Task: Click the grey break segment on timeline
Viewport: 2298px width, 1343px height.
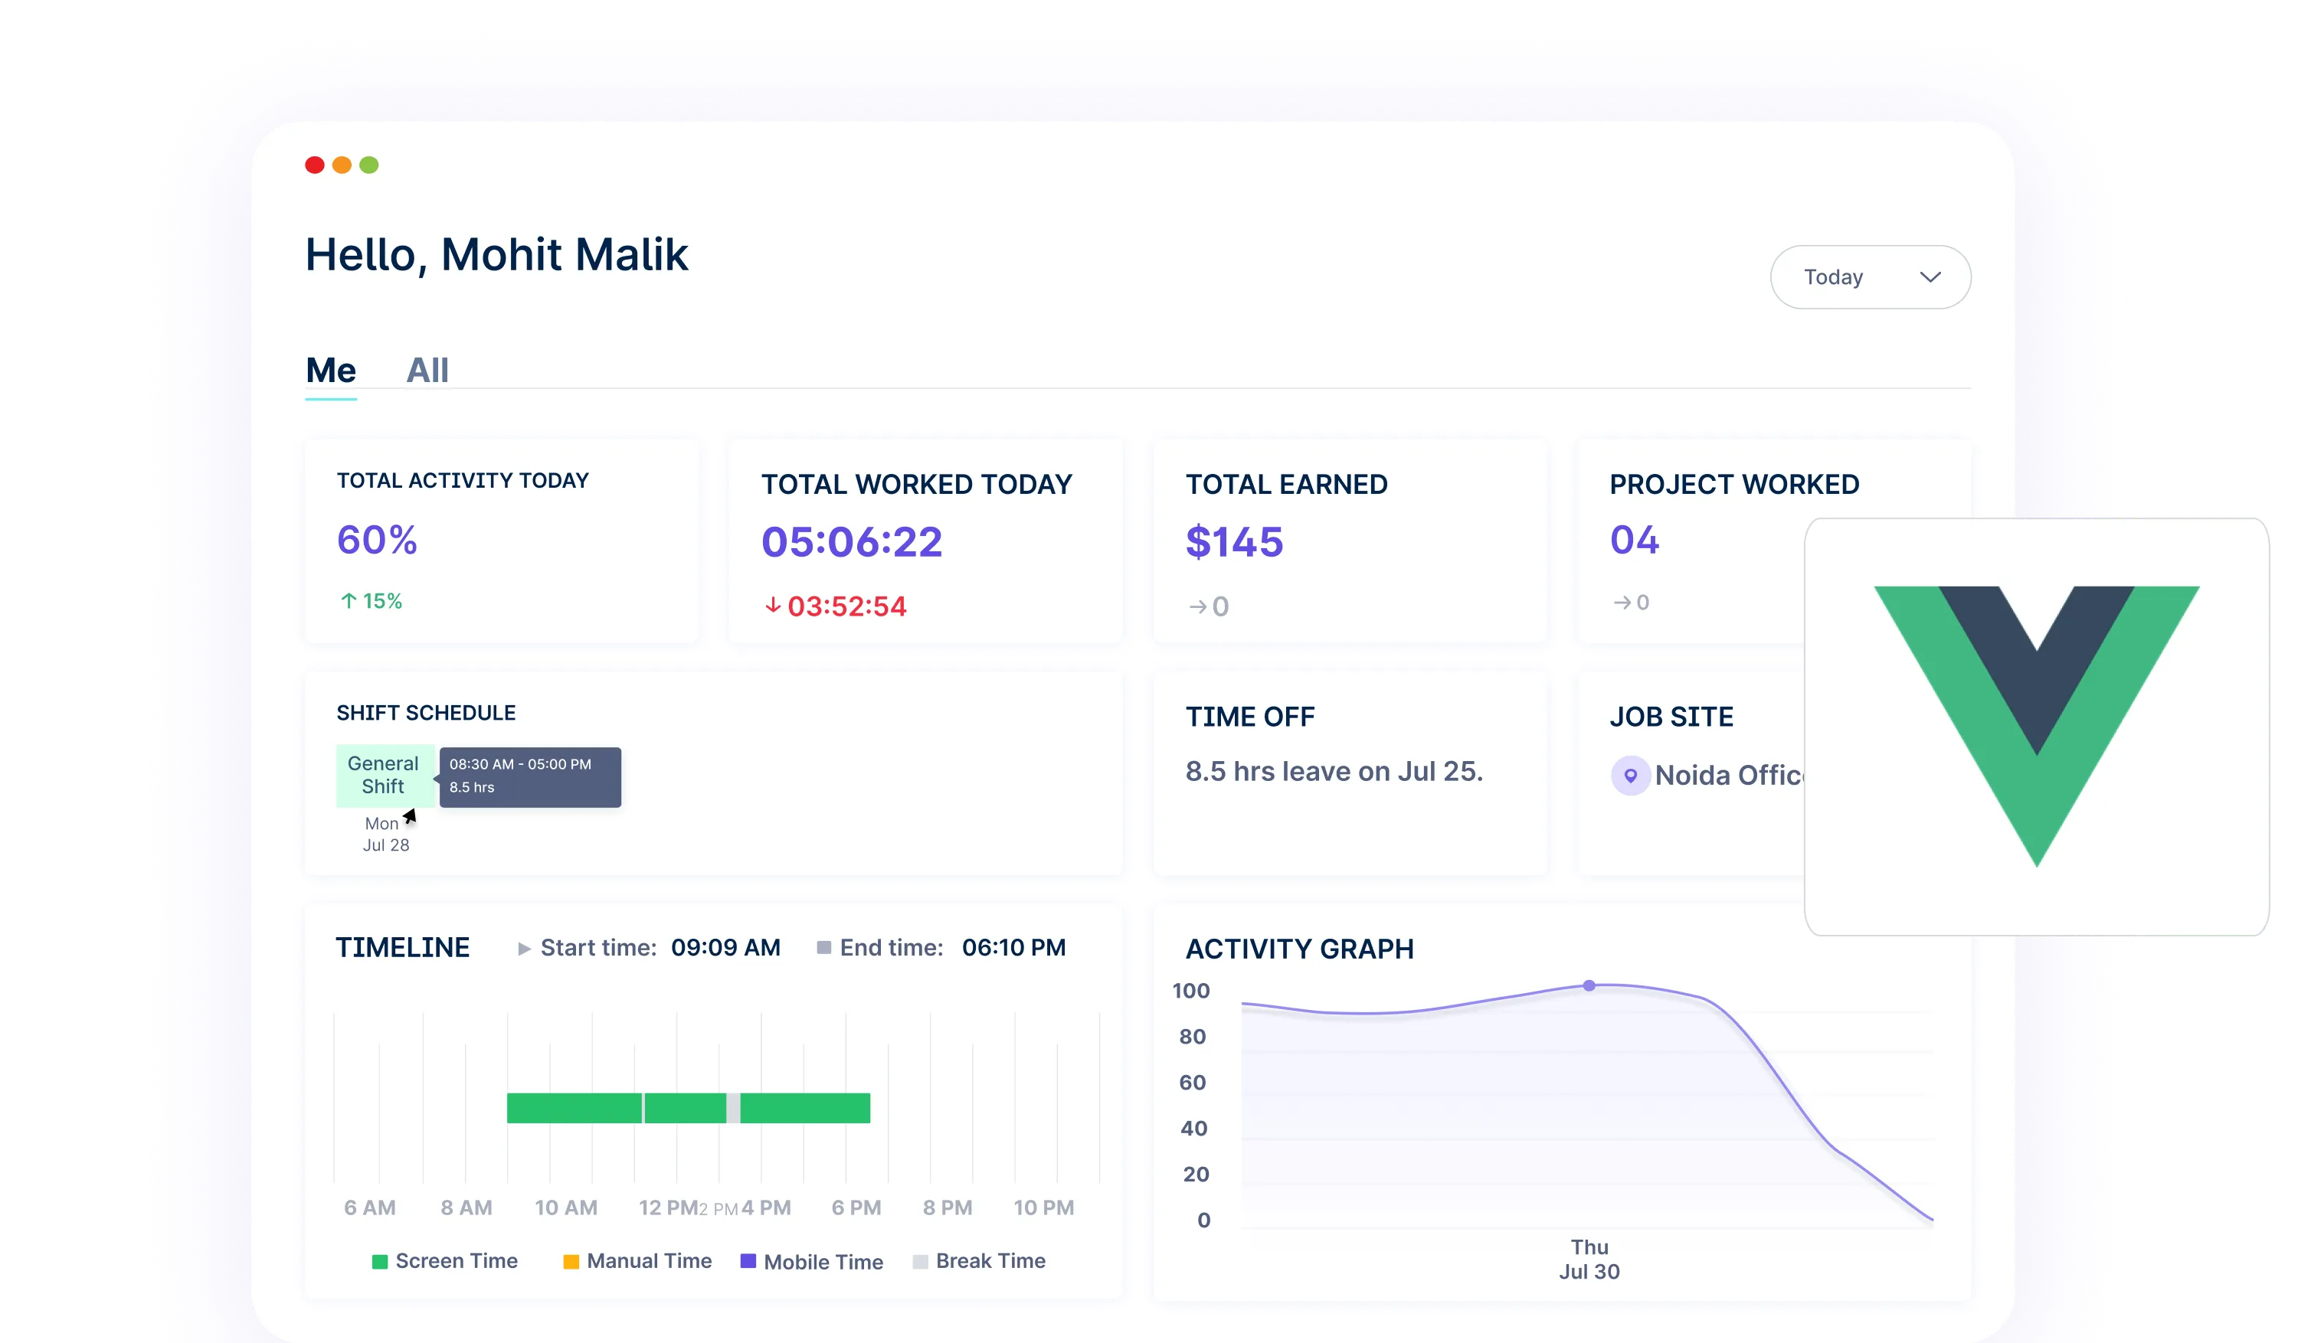Action: pyautogui.click(x=733, y=1108)
